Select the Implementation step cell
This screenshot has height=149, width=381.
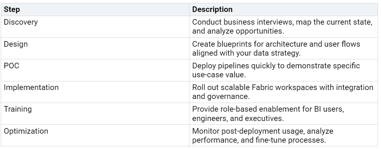tap(95, 92)
